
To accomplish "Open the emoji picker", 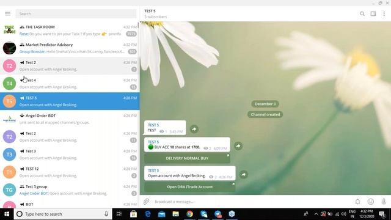I will (x=371, y=202).
